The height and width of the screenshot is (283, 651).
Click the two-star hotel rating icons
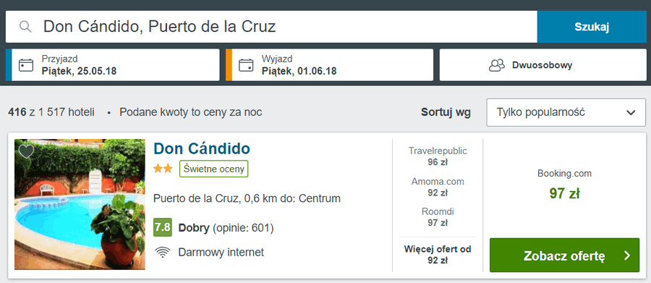click(163, 169)
